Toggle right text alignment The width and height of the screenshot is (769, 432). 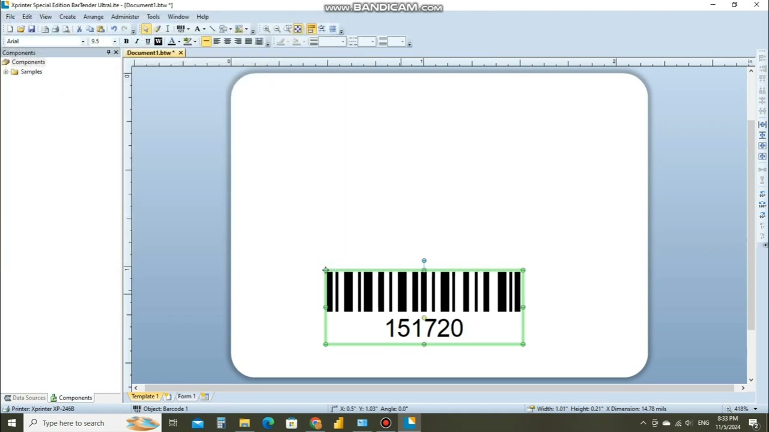(238, 41)
